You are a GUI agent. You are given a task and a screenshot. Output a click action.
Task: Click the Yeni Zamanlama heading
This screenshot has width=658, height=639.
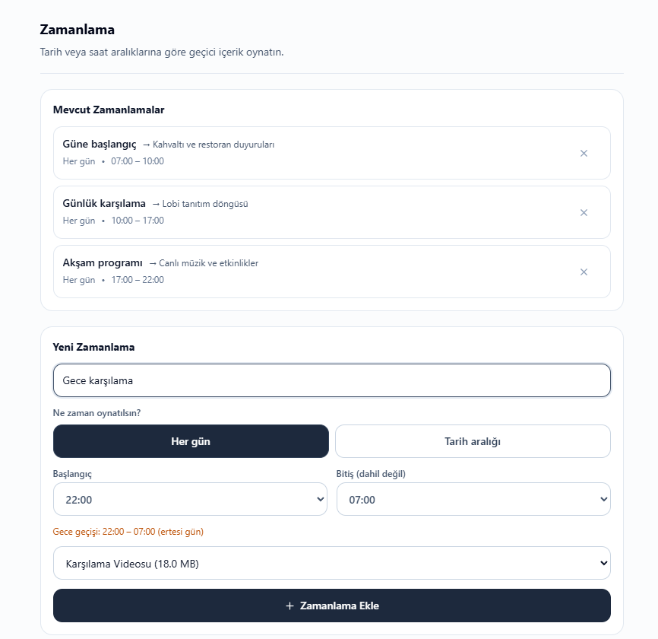coord(93,347)
